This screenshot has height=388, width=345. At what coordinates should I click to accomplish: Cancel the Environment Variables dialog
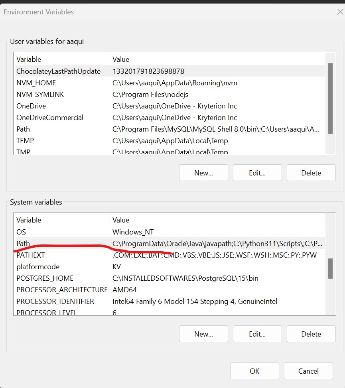[x=308, y=371]
